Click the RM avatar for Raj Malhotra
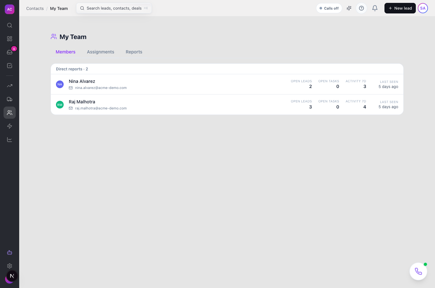 [60, 105]
